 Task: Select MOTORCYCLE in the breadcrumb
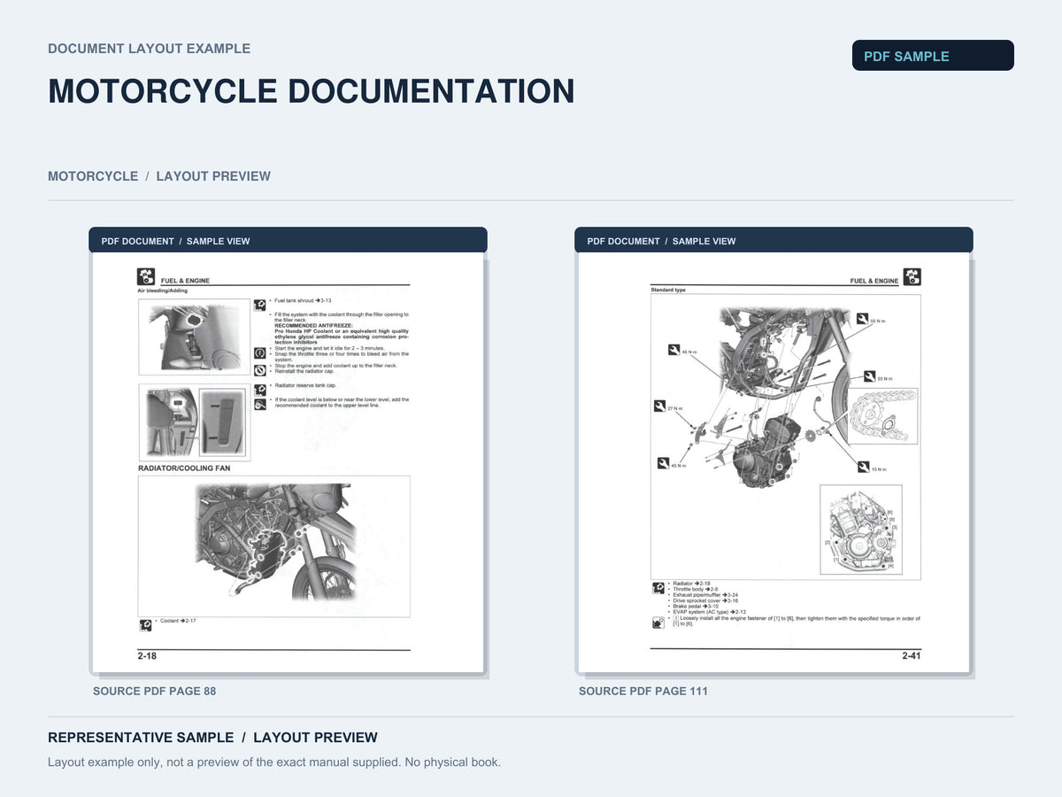[x=93, y=176]
